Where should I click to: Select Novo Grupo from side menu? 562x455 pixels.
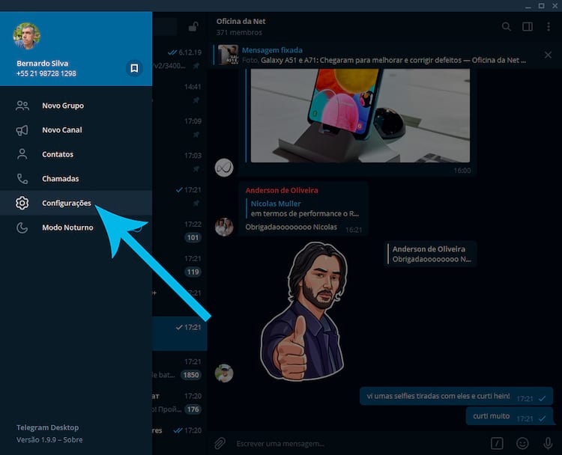pos(63,106)
